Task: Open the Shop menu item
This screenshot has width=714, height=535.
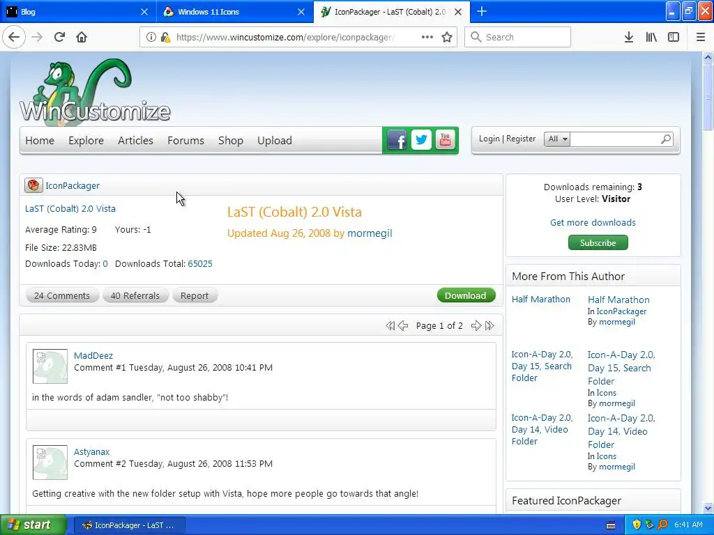Action: tap(230, 141)
